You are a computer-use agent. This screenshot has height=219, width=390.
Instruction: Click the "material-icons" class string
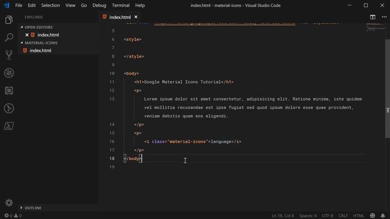coord(188,142)
